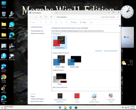Add a new tab with plus button
136x110 pixels.
(57, 13)
